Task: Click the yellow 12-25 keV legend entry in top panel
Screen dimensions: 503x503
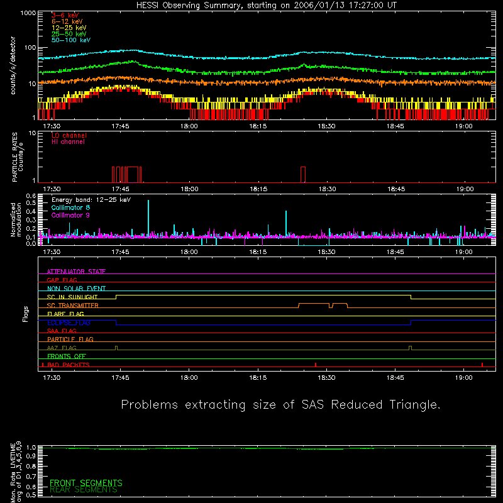Action: pos(69,28)
